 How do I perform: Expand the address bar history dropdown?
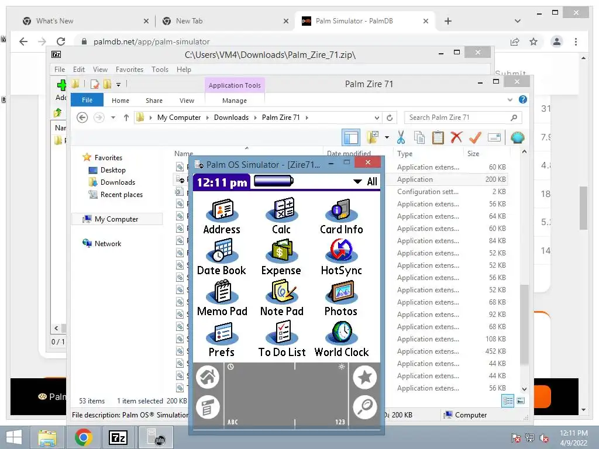point(377,118)
